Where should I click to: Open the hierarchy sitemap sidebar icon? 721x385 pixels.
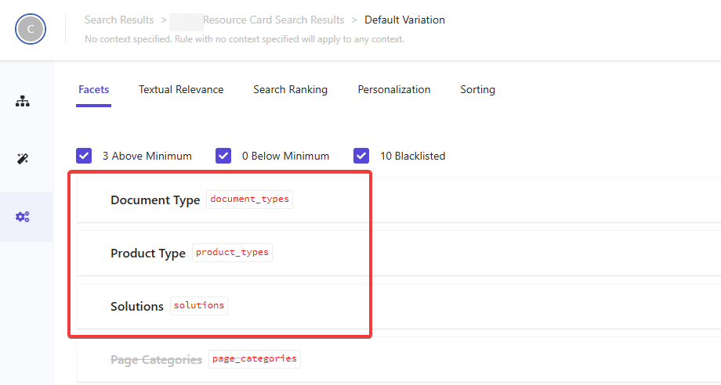click(23, 101)
